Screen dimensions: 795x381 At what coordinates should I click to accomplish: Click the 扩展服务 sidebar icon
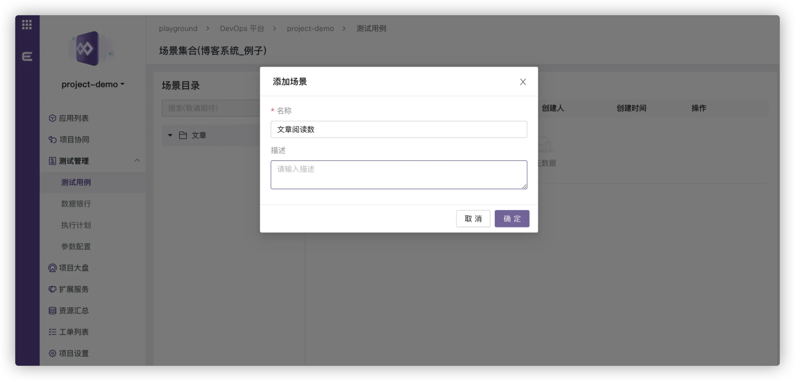(x=52, y=289)
